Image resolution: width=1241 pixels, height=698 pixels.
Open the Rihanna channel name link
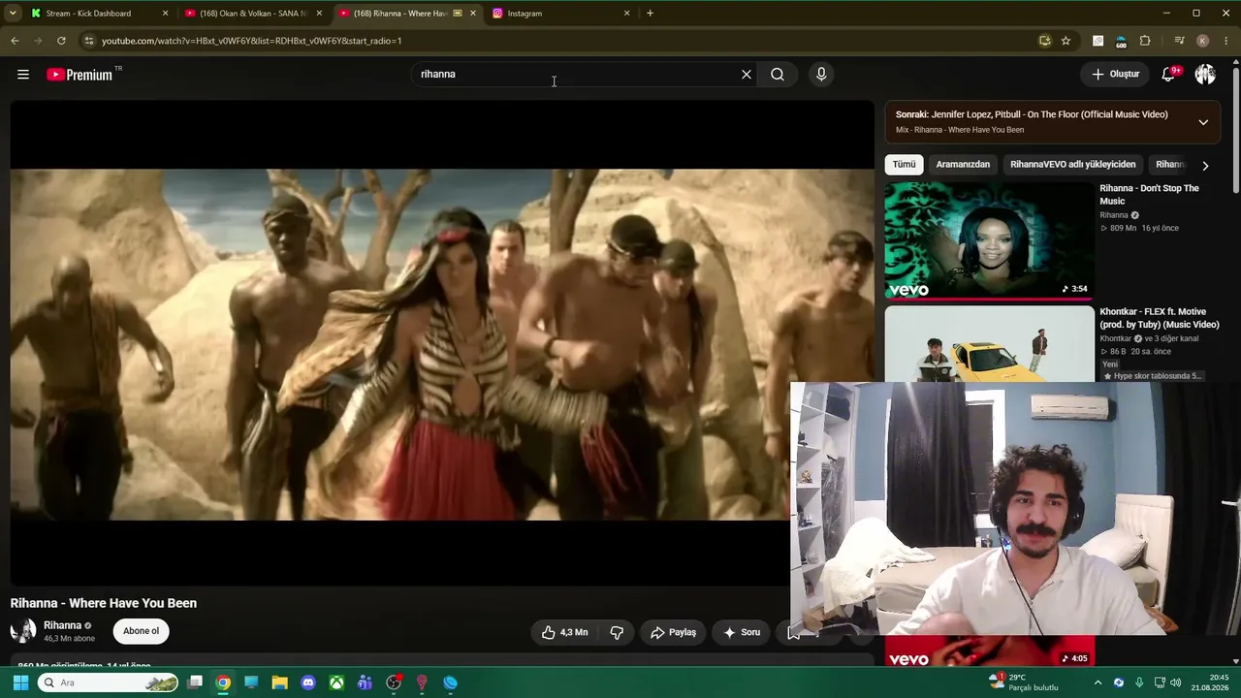[62, 625]
